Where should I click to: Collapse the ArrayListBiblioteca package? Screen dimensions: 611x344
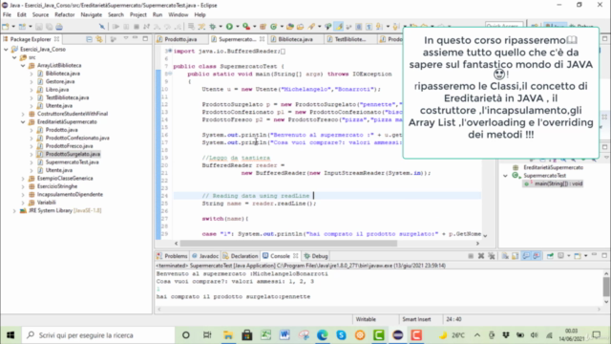pyautogui.click(x=23, y=66)
